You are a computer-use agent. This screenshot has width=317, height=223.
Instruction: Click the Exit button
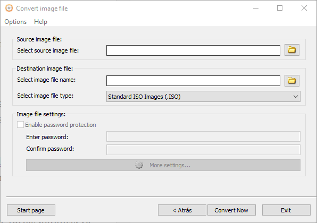click(286, 210)
